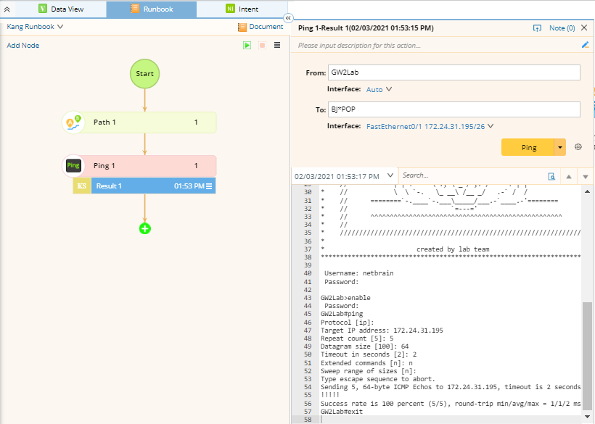
Task: Click the yellow Ping button
Action: coord(528,147)
